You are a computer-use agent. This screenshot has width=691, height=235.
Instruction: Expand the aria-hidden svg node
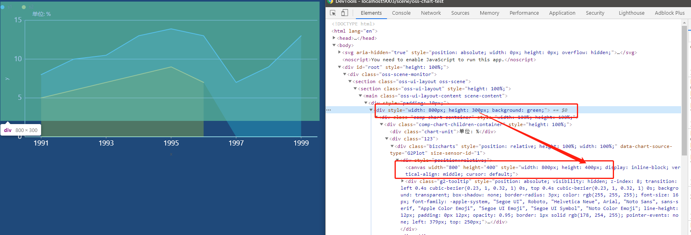340,52
